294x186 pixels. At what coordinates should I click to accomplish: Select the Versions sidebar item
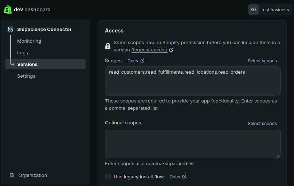(x=46, y=64)
